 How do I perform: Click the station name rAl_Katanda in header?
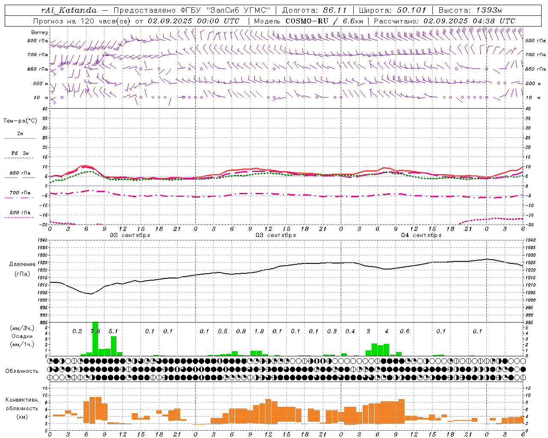tap(69, 10)
